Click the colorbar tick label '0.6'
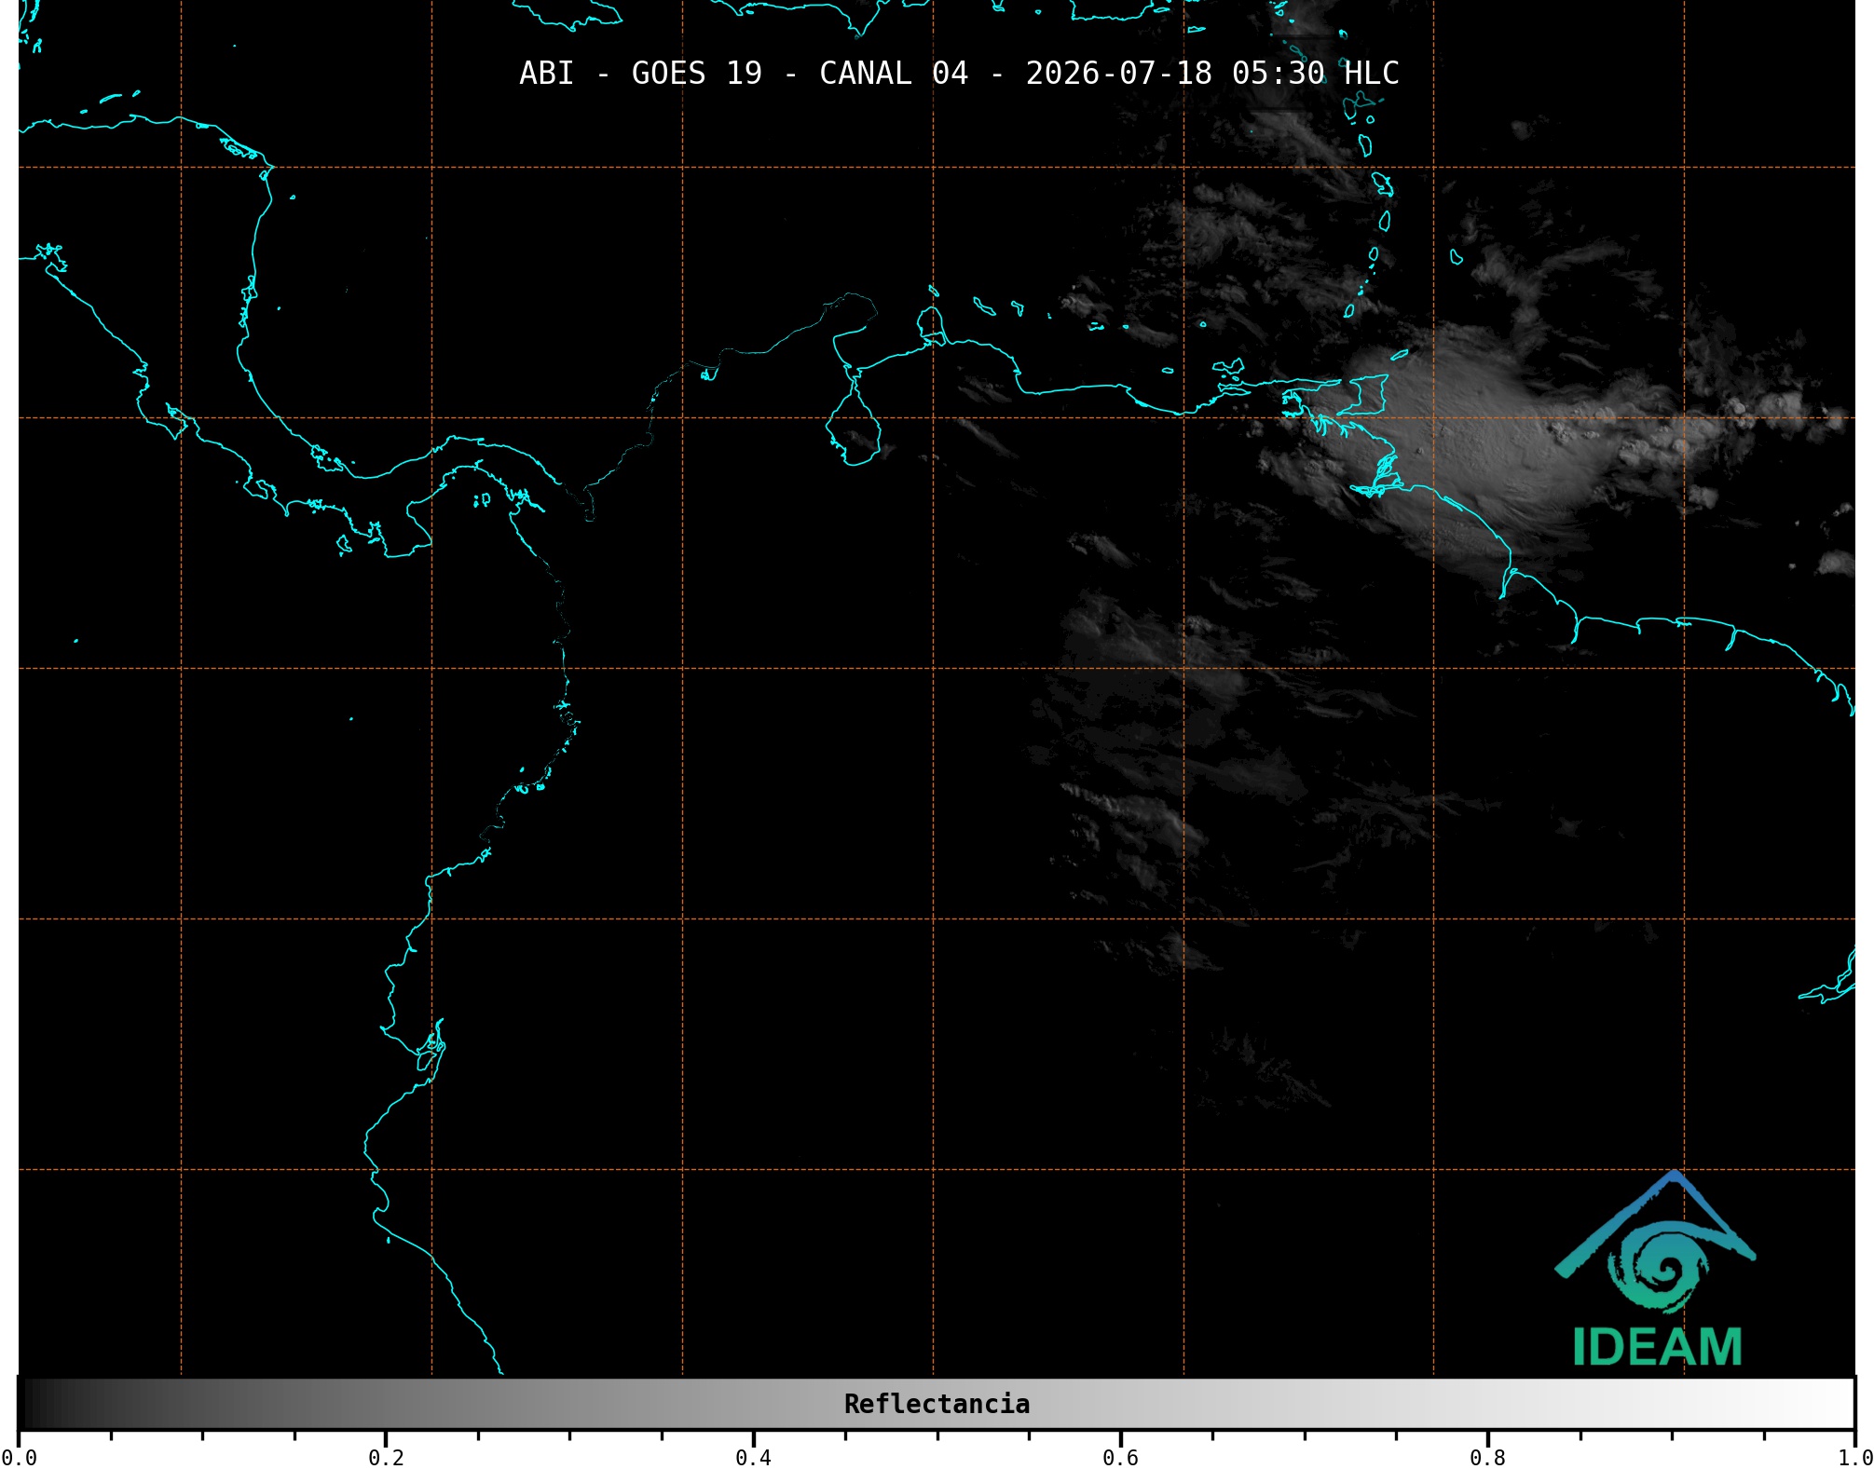Screen dimensions: 1874x1469 [x=1120, y=1458]
